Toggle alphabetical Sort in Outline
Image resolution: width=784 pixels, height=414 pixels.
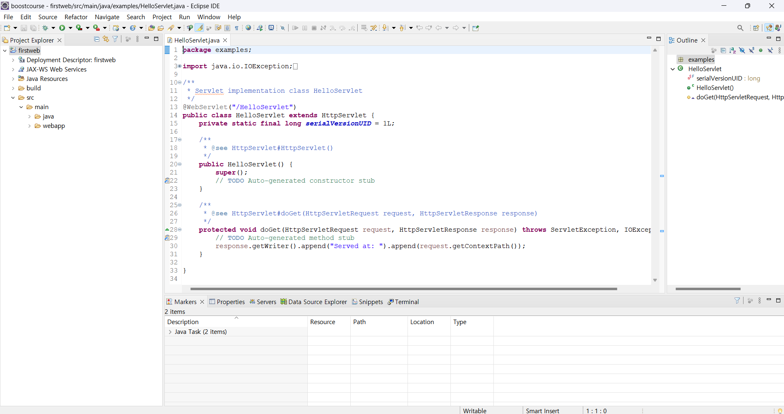[732, 50]
